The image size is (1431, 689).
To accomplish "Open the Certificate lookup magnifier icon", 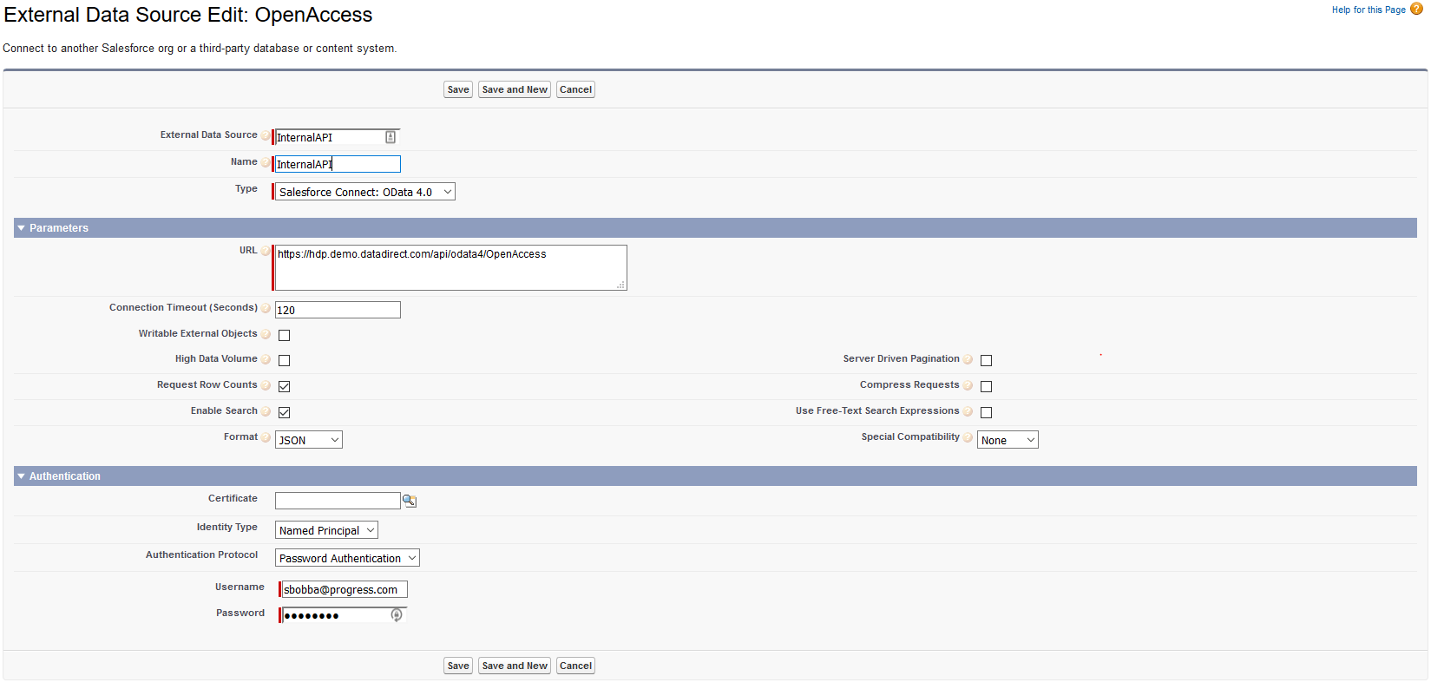I will 410,501.
